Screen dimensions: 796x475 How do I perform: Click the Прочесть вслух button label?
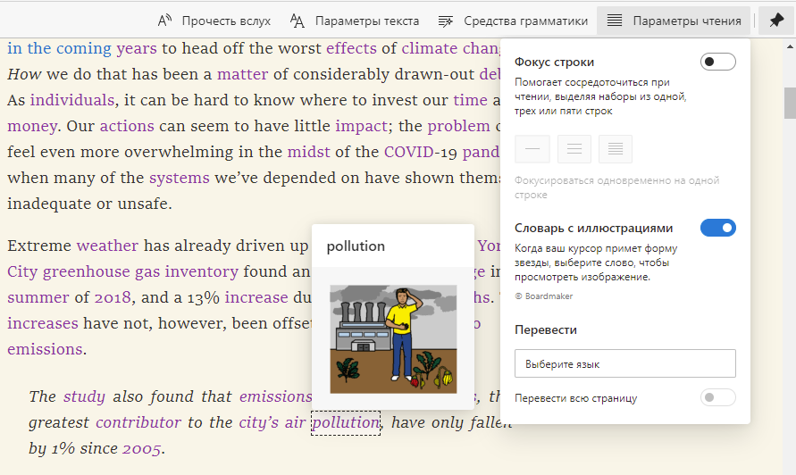pyautogui.click(x=225, y=21)
